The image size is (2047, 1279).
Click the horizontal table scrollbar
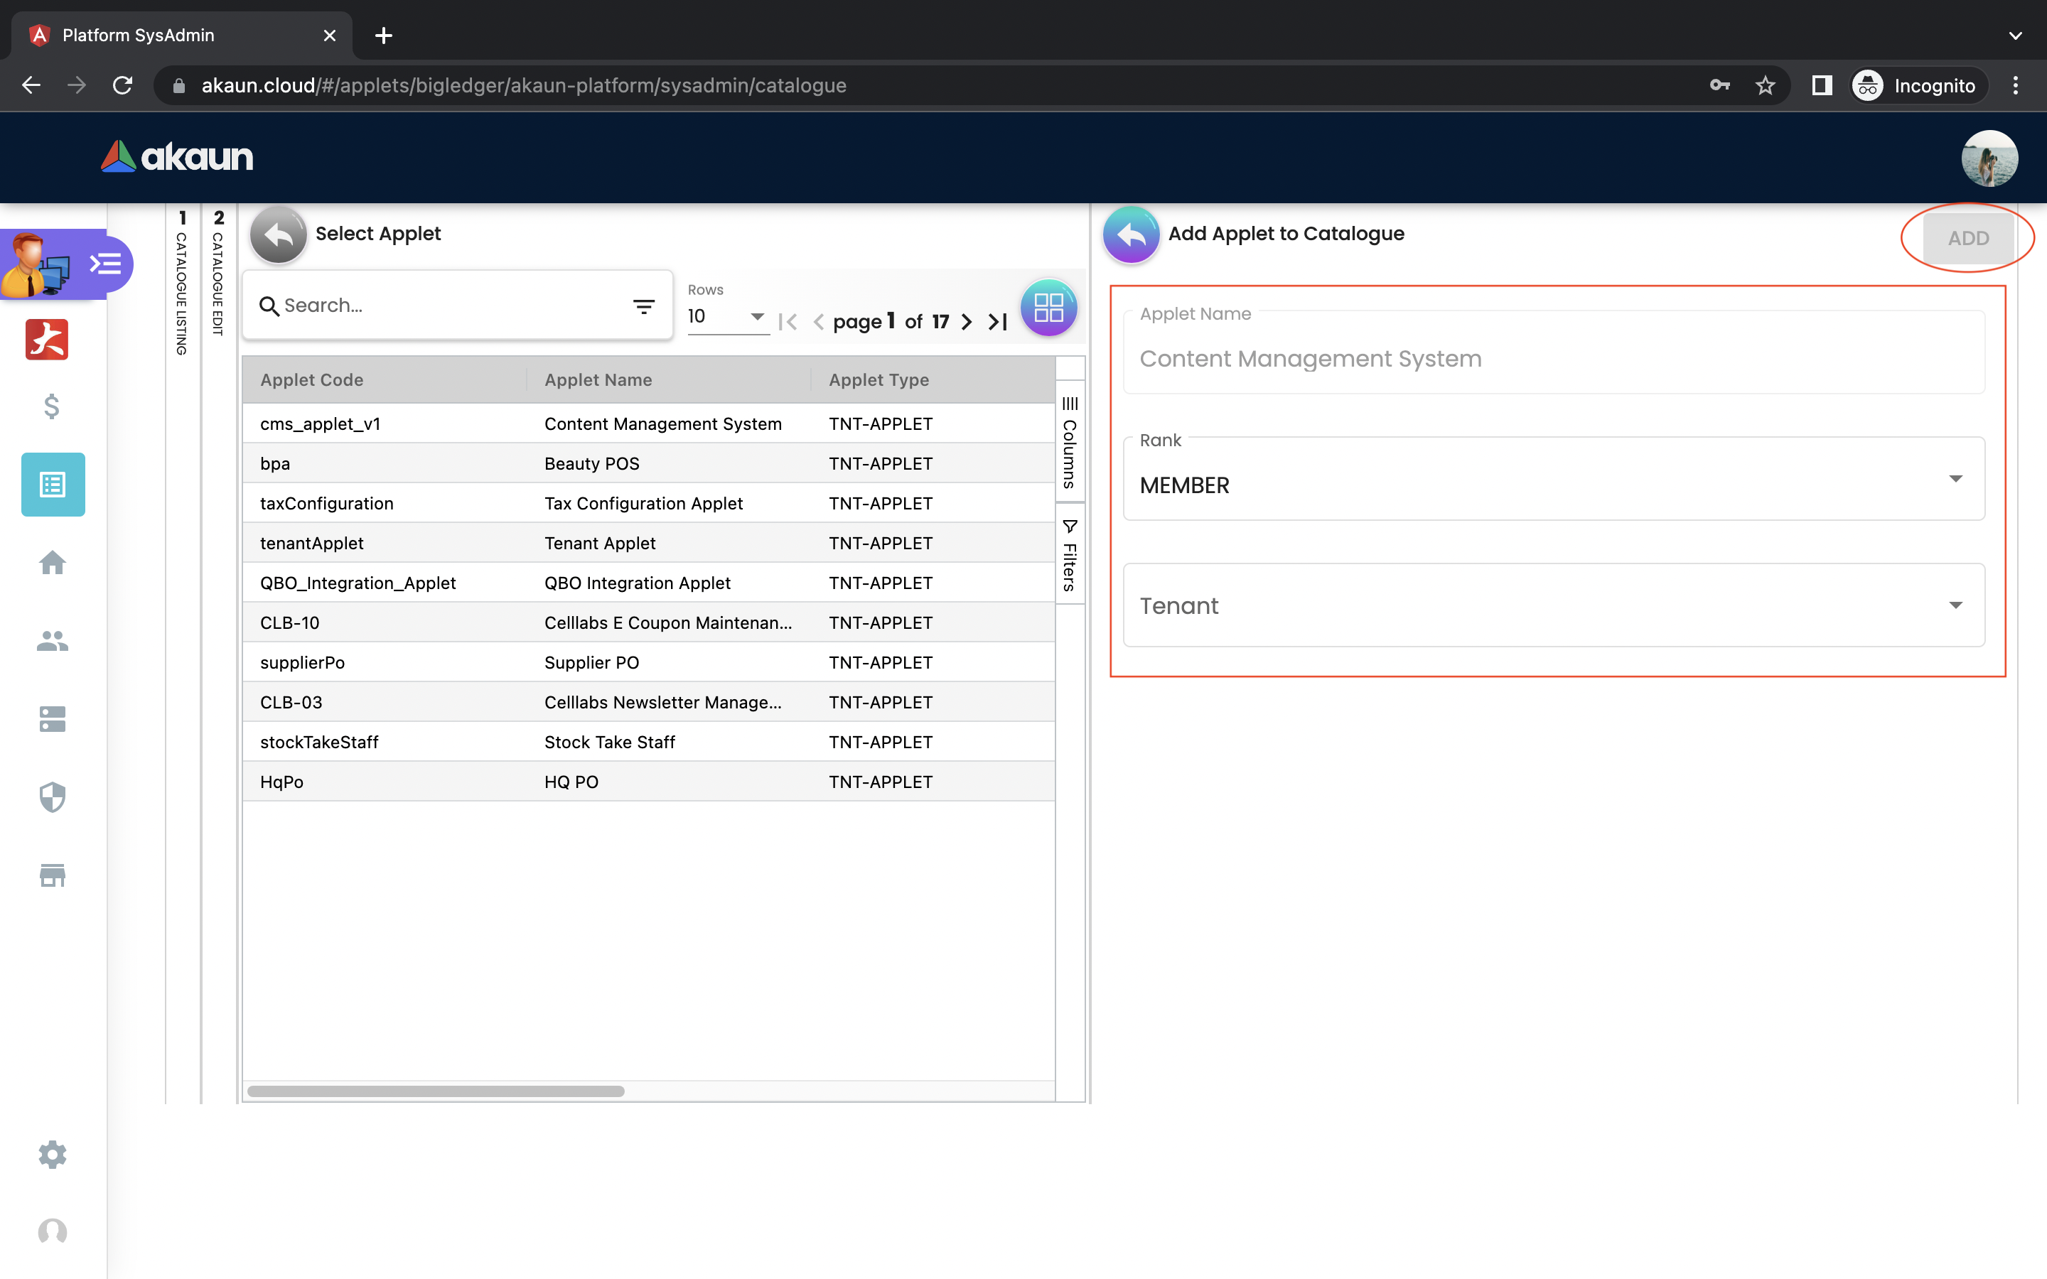click(436, 1091)
